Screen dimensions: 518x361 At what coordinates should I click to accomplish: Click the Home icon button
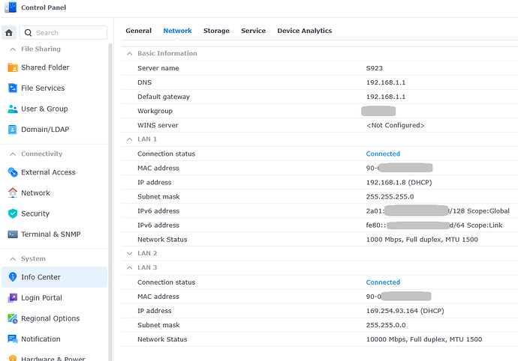click(x=9, y=33)
